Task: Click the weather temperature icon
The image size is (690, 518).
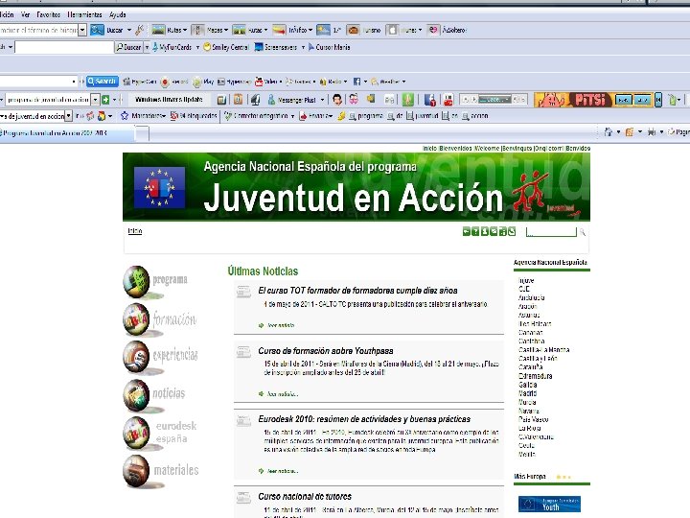Action: point(323,30)
